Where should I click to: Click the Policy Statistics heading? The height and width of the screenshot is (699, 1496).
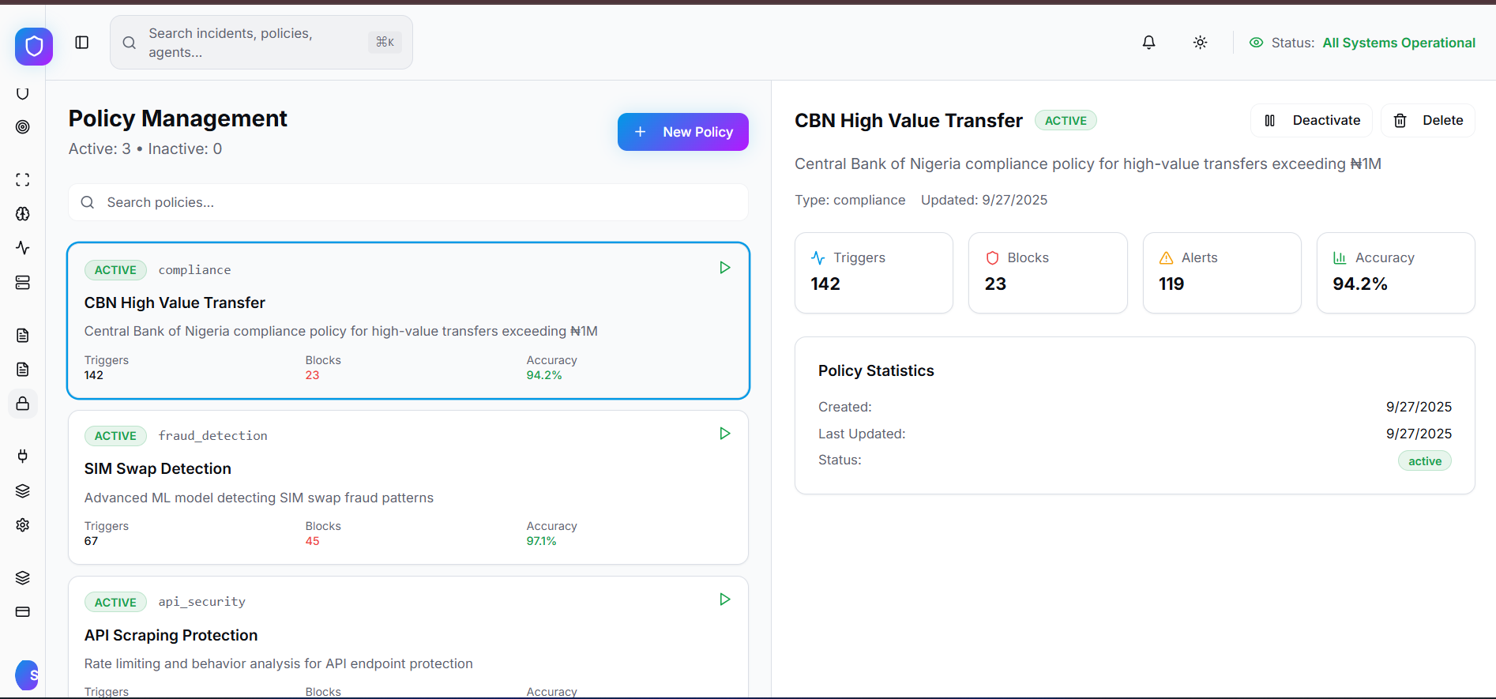(x=876, y=371)
